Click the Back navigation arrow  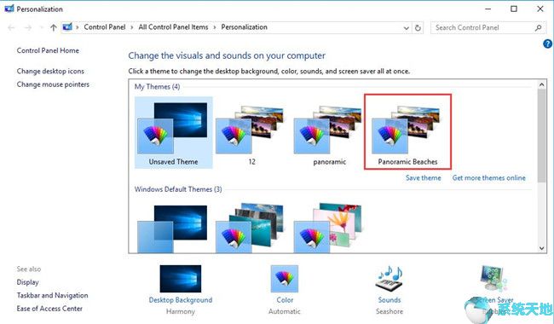11,27
